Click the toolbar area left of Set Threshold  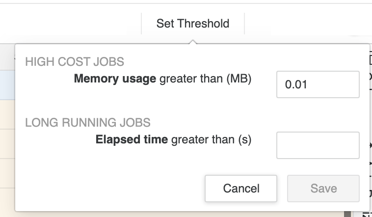(x=69, y=23)
